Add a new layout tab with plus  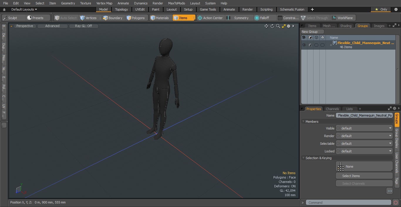click(x=312, y=9)
